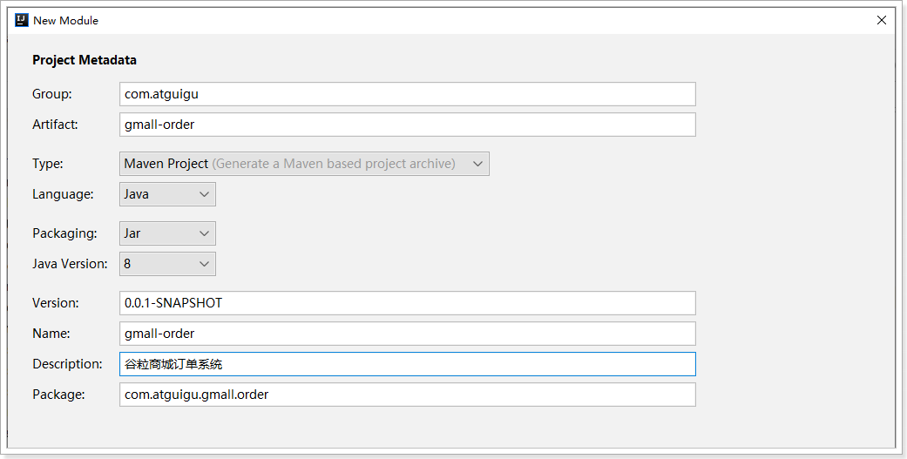The height and width of the screenshot is (459, 907).
Task: Click into the Description text field
Action: pyautogui.click(x=408, y=364)
